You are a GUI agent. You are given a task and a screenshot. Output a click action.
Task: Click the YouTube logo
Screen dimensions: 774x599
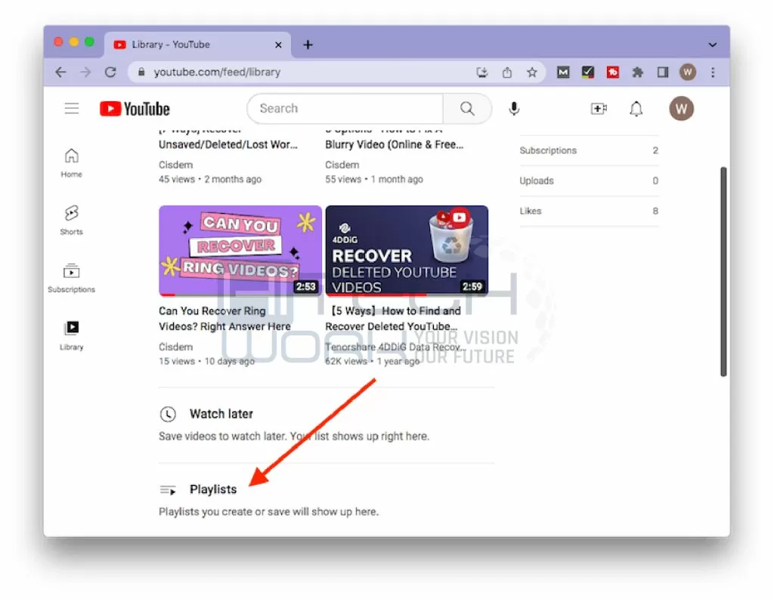(135, 109)
